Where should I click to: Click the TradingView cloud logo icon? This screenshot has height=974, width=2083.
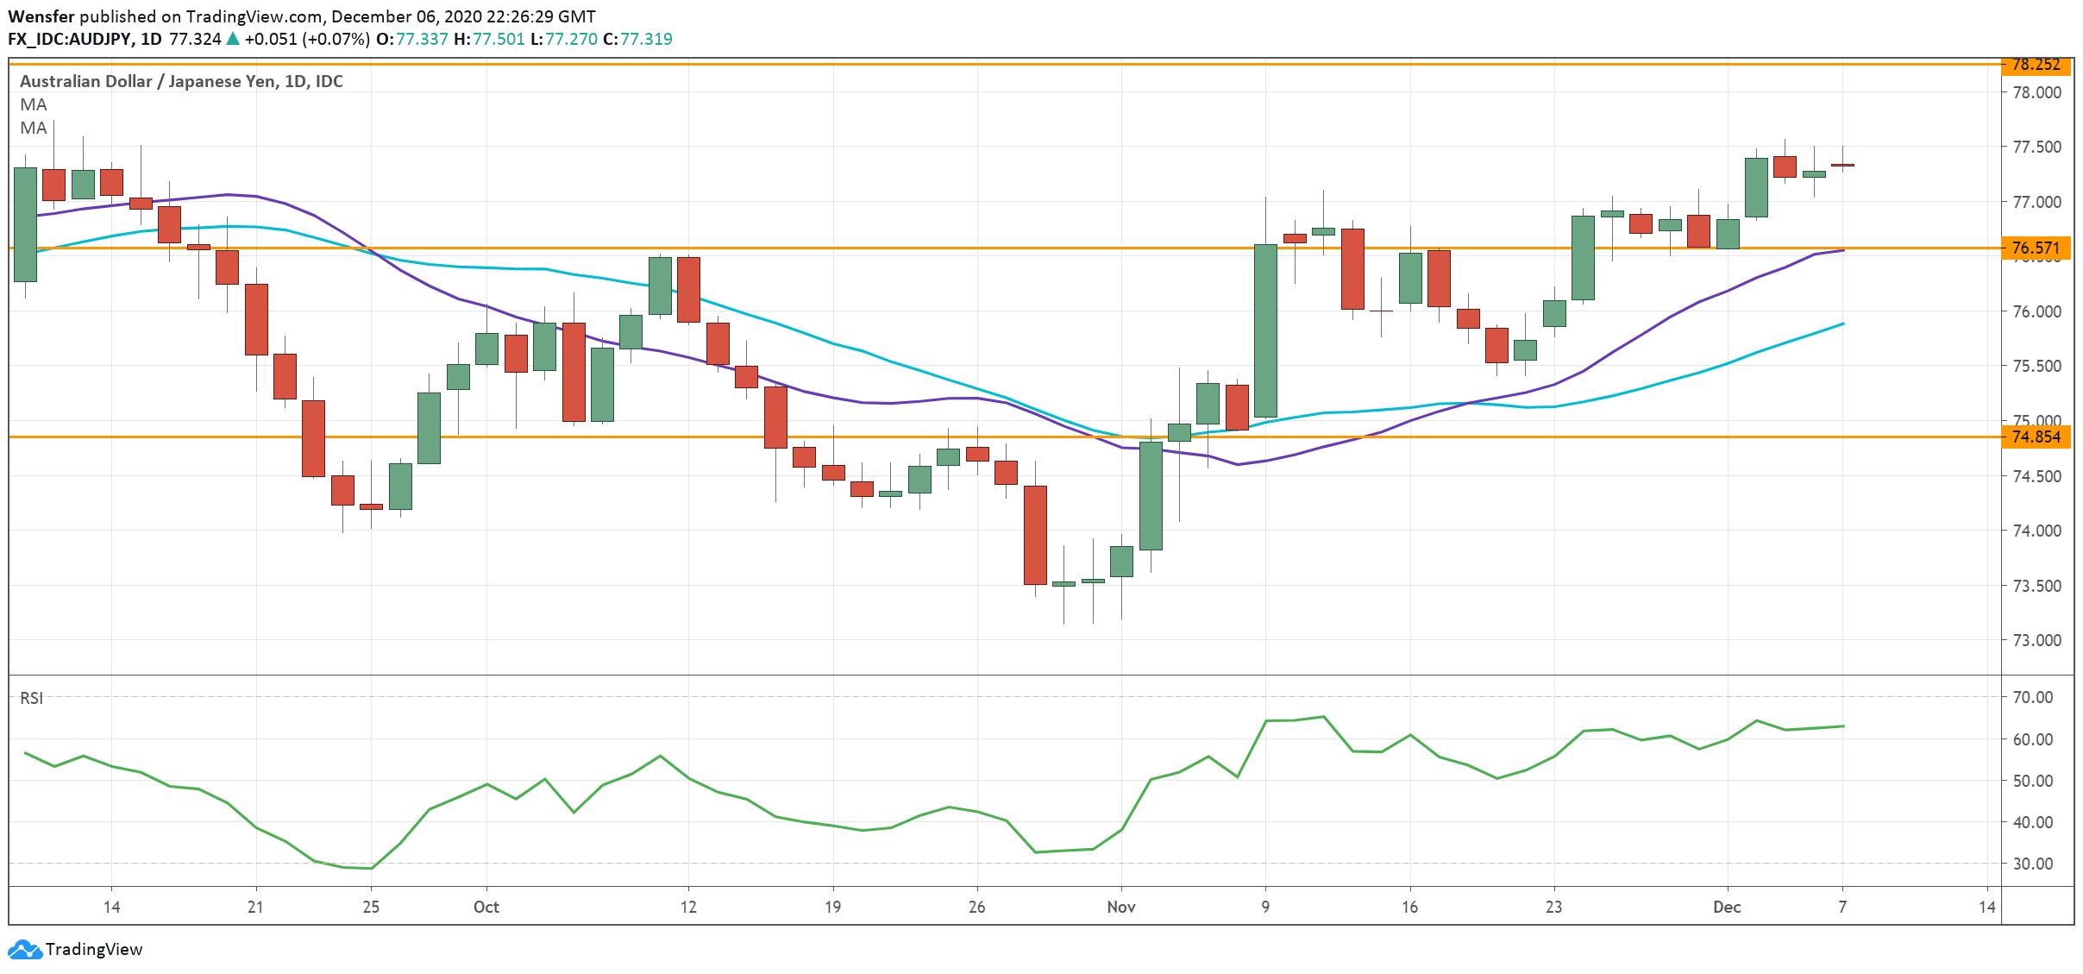24,949
